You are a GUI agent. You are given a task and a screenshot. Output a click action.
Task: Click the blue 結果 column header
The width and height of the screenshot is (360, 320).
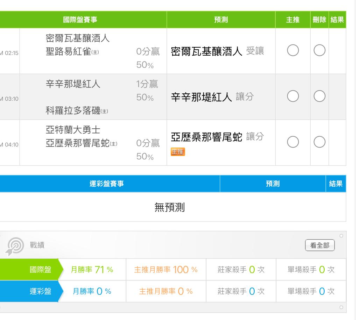[336, 184]
